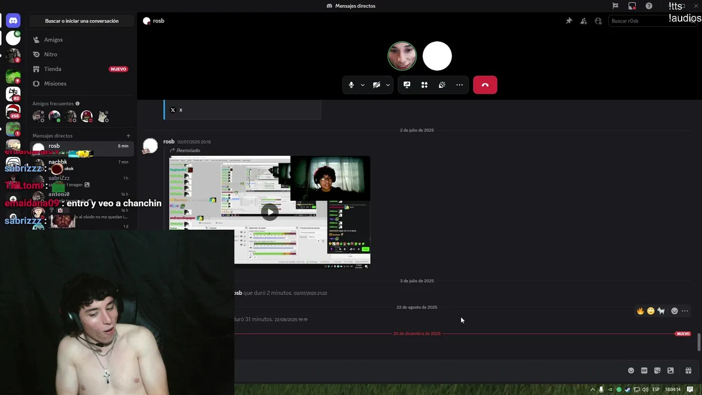
Task: Open stream indicator icon with red dot
Action: [x=632, y=6]
